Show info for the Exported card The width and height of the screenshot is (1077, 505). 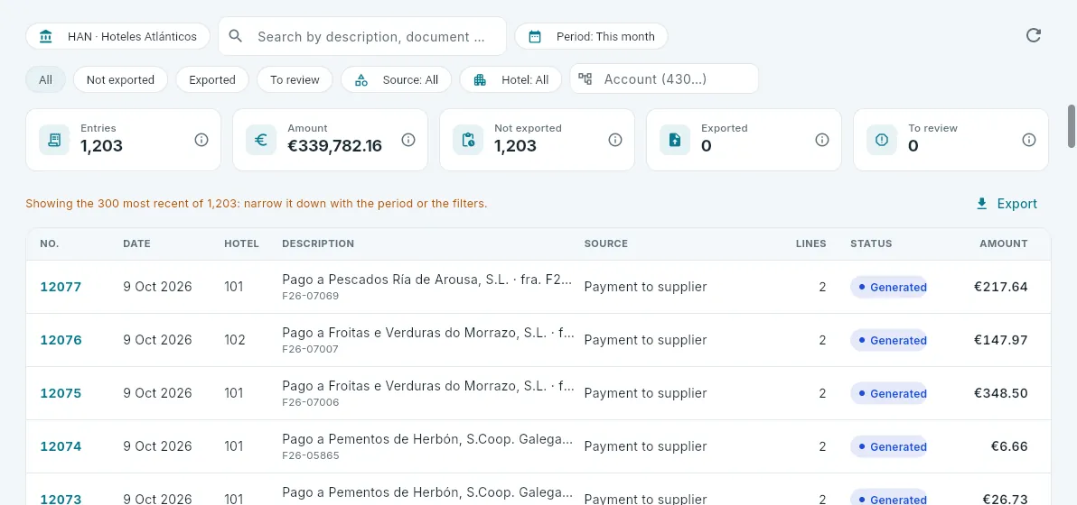[x=822, y=140]
